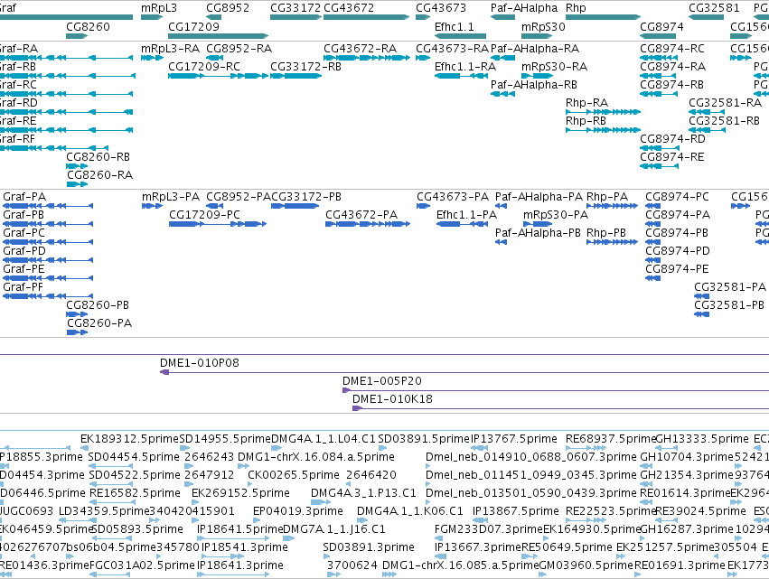Select the CG8952 gene label

click(228, 8)
